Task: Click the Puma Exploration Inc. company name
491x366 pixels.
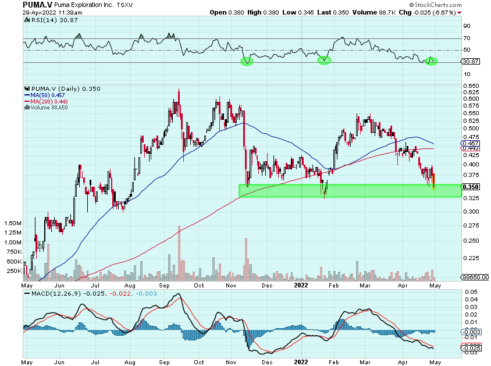Action: [x=84, y=5]
